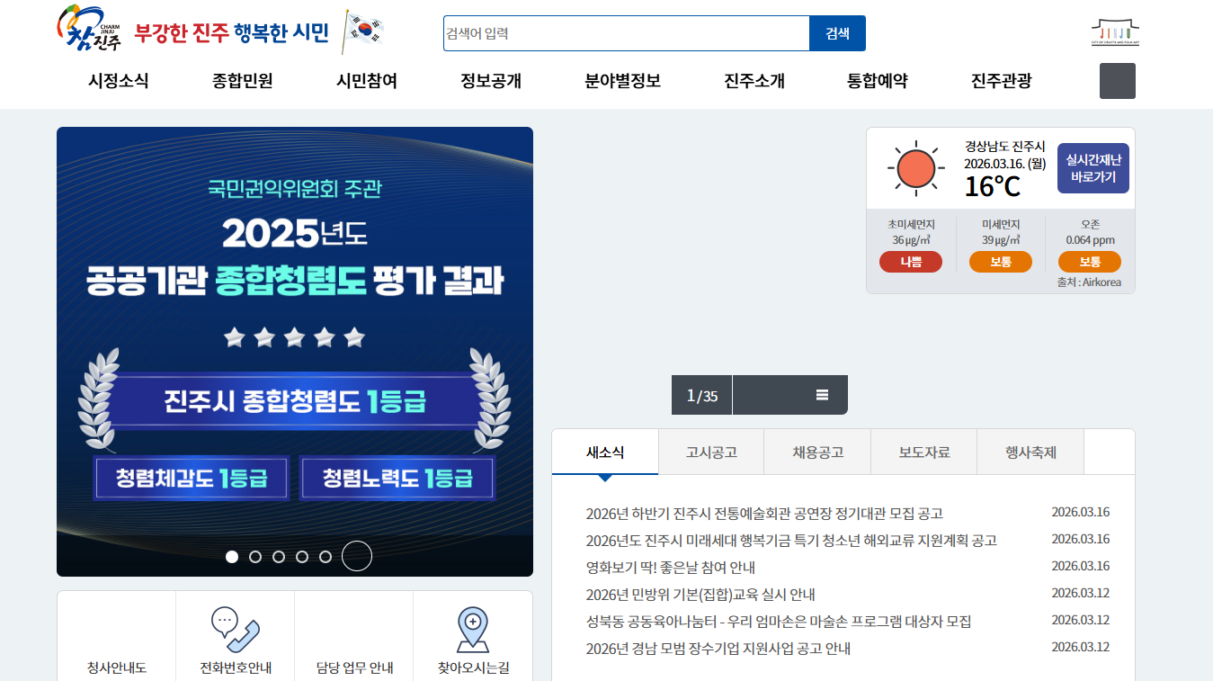Click the 39 ㎍/㎥ 미세먼지 value

click(1001, 240)
